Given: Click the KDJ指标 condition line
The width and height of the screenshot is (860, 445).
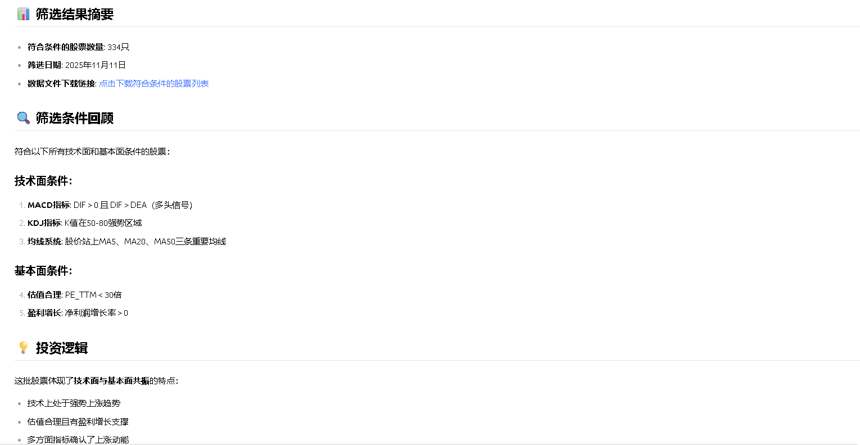Looking at the screenshot, I should click(84, 223).
